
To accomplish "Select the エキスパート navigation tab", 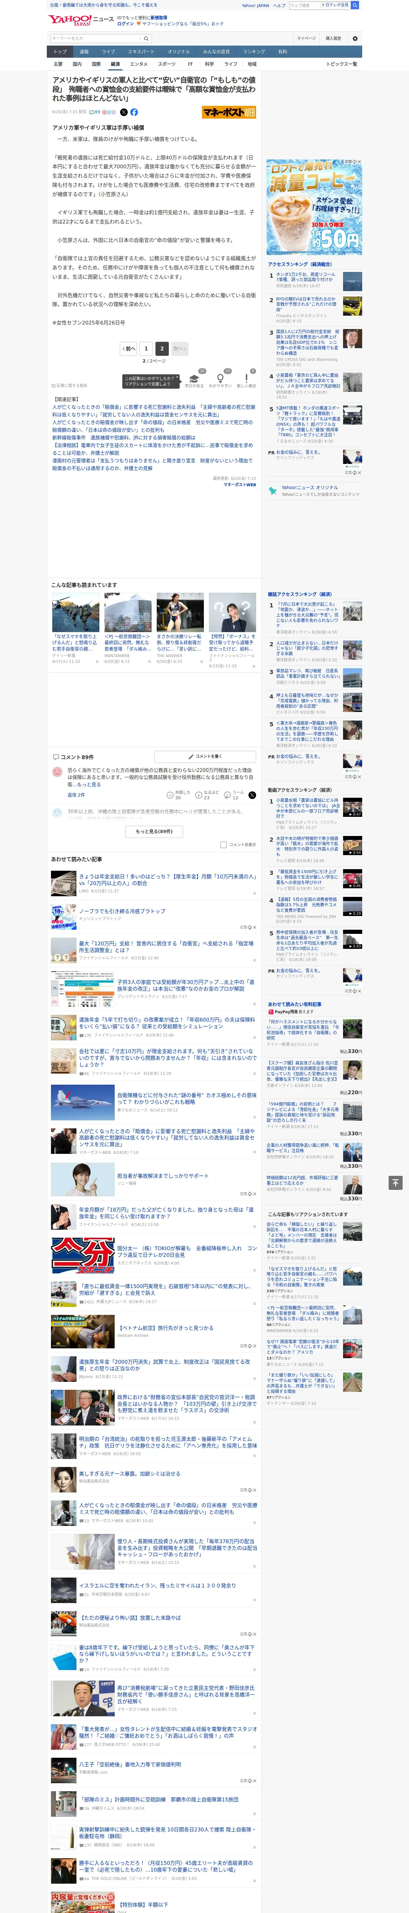I will pos(141,51).
